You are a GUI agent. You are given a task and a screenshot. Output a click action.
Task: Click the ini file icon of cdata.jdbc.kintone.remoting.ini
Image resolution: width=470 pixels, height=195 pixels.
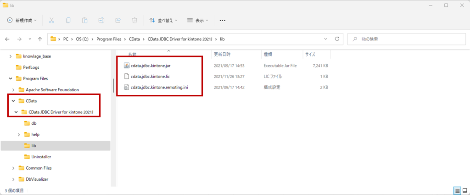pyautogui.click(x=127, y=88)
